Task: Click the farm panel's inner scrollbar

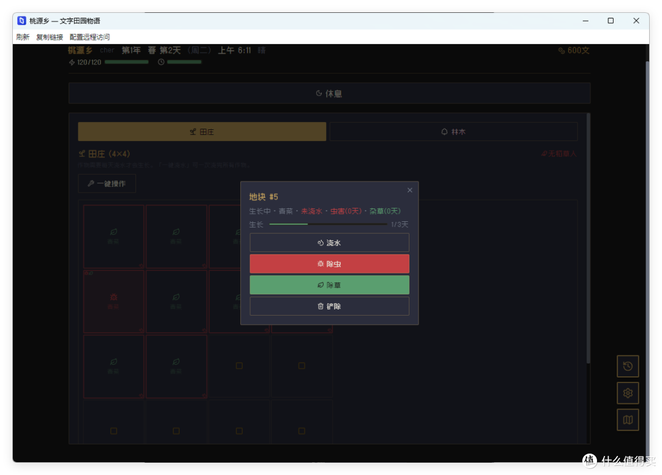Action: tap(588, 238)
